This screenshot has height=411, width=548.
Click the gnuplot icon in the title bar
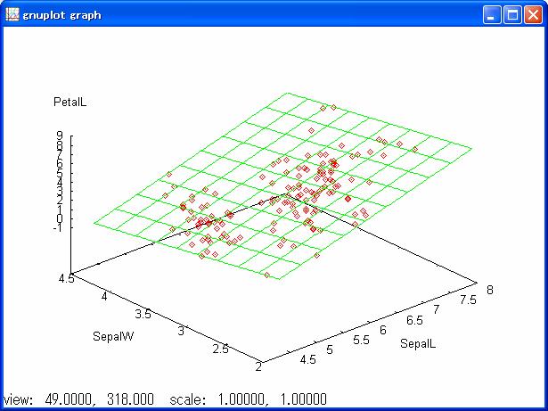[12, 14]
